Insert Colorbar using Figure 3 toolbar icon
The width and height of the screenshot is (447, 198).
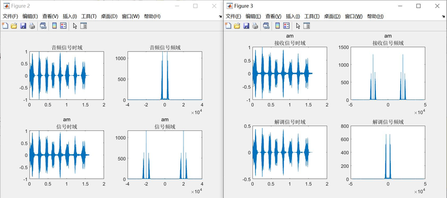pos(277,26)
